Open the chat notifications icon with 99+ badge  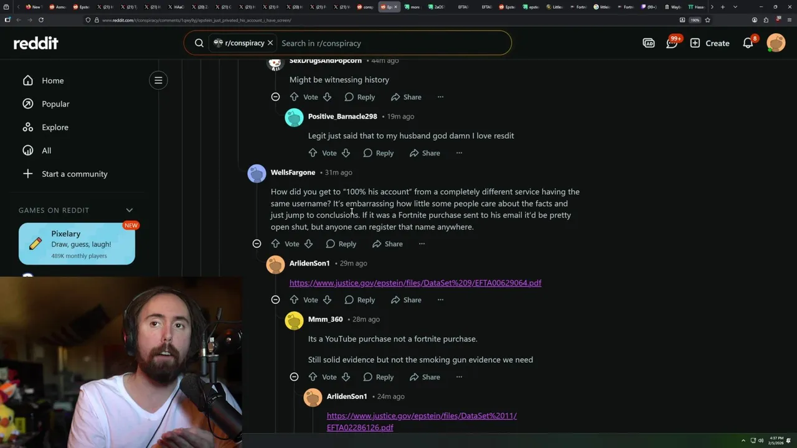coord(672,43)
